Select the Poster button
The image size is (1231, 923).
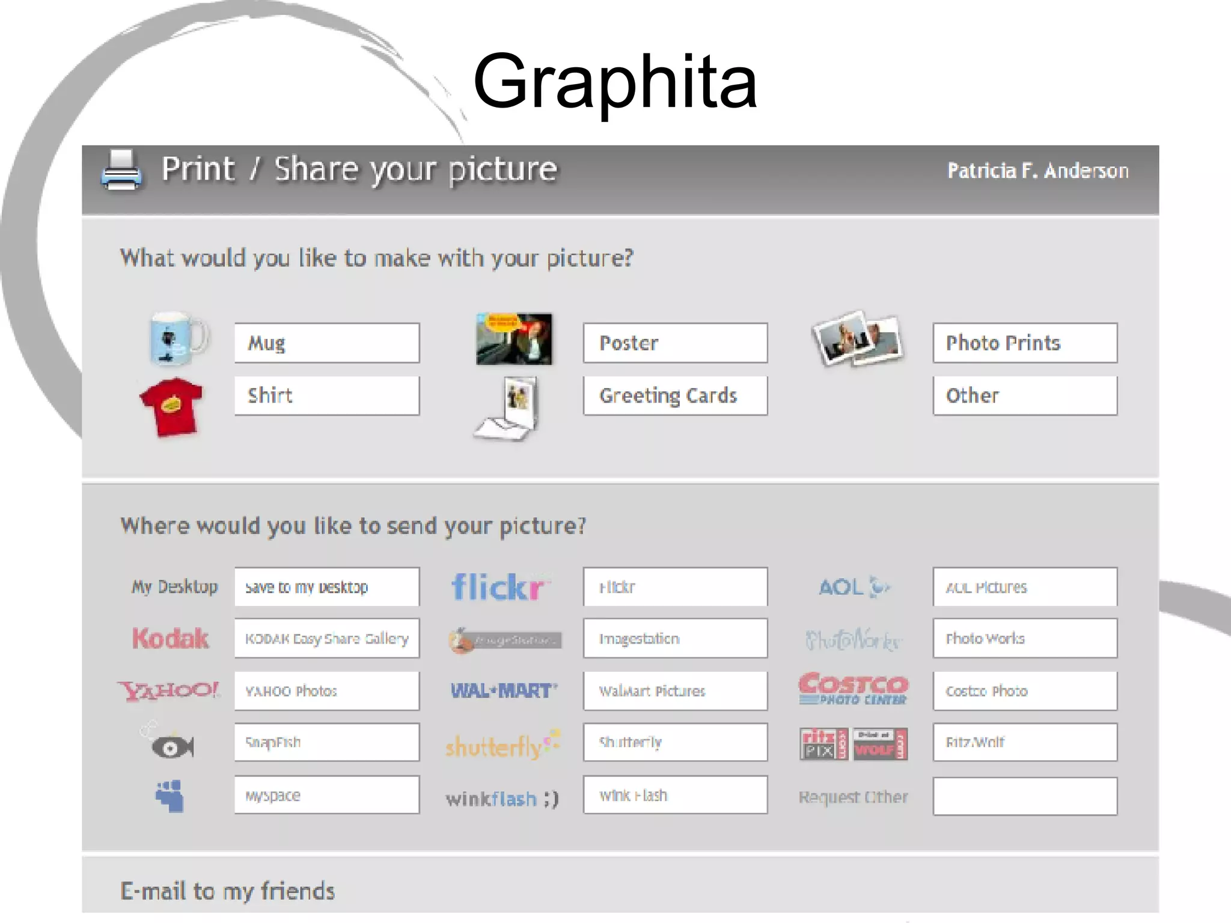(676, 343)
